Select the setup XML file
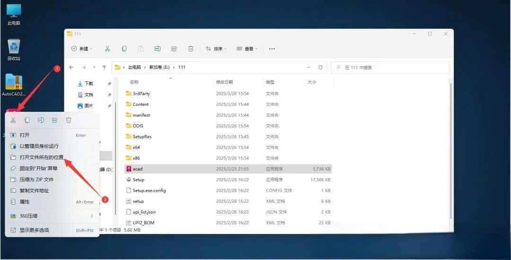Image resolution: width=511 pixels, height=260 pixels. 228,201
